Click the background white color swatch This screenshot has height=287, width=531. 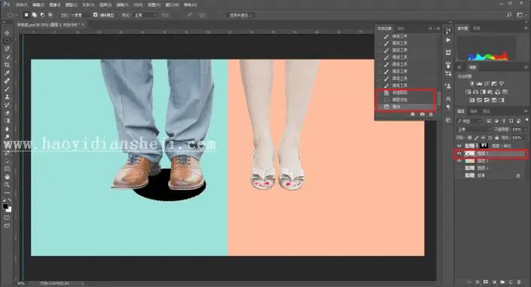(x=9, y=209)
